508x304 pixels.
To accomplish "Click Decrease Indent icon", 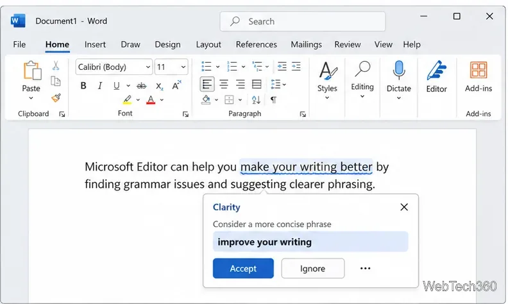I will click(282, 67).
